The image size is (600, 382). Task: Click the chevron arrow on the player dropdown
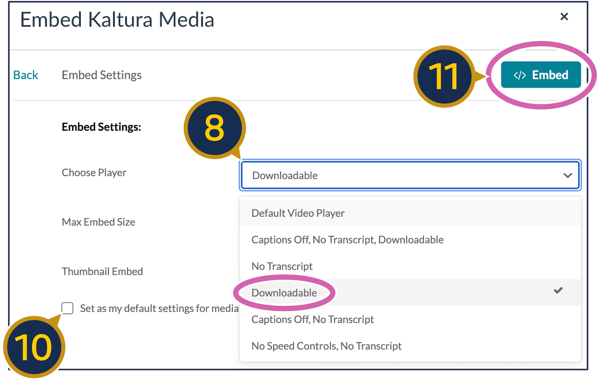click(x=567, y=175)
